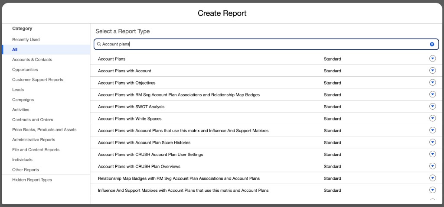Open Contracts and Orders category
Viewport: 444px width, 207px height.
coord(33,120)
